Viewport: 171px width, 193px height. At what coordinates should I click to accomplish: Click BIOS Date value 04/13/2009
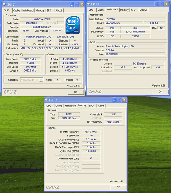tap(135, 54)
